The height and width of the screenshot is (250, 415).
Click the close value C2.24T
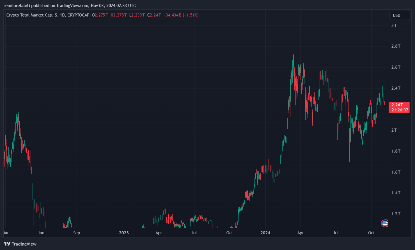pos(154,15)
